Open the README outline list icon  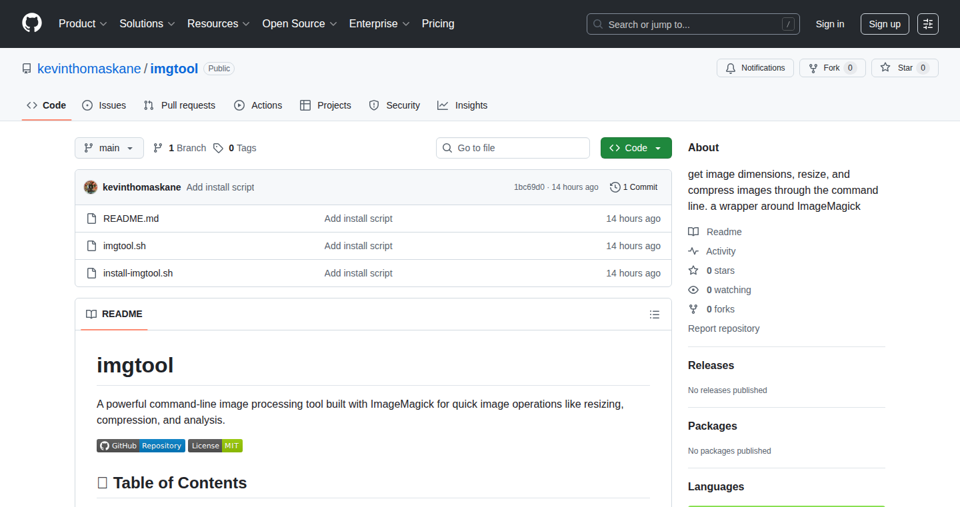(x=655, y=314)
